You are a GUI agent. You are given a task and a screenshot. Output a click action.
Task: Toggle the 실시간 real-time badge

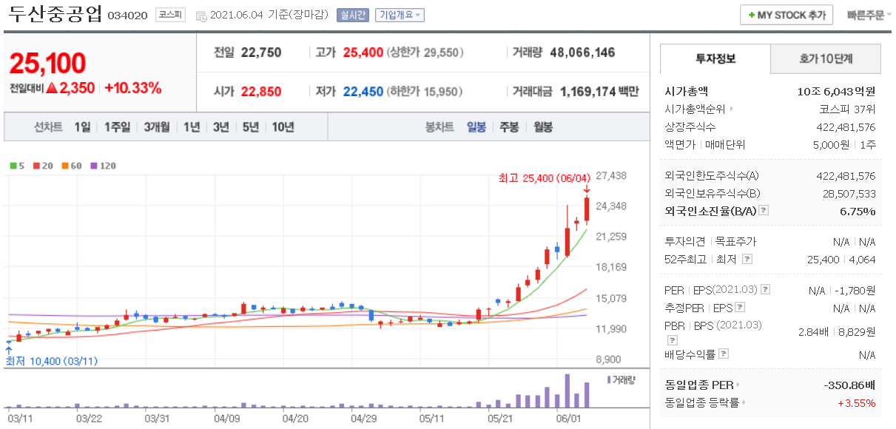[352, 15]
